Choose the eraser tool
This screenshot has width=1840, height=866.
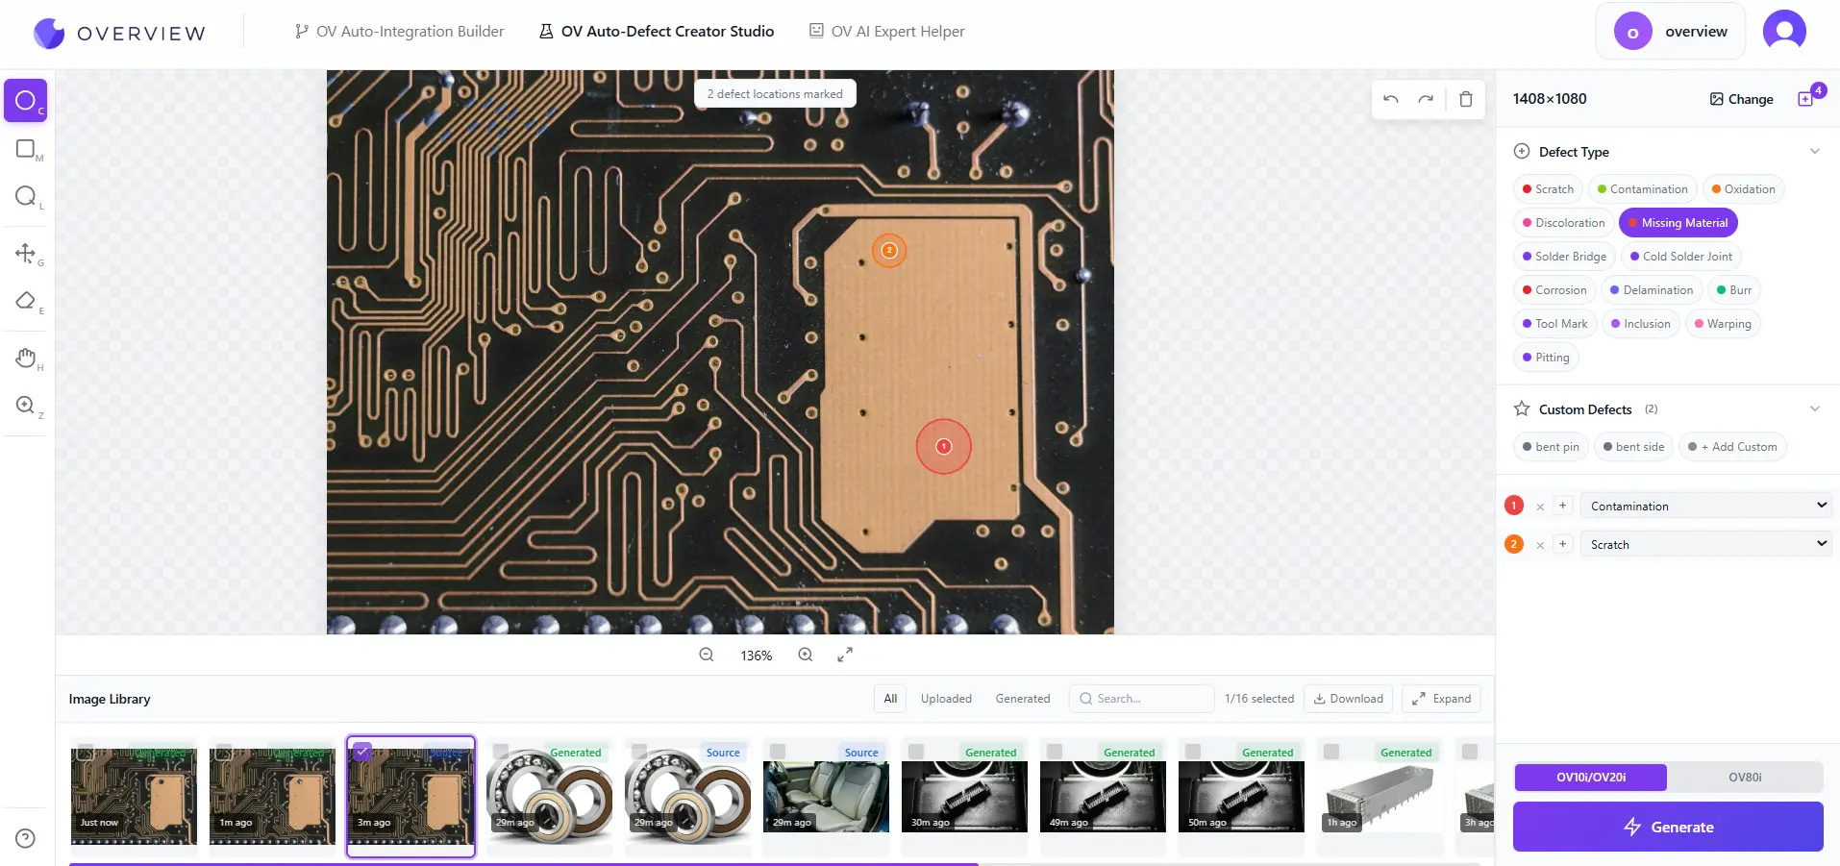26,301
